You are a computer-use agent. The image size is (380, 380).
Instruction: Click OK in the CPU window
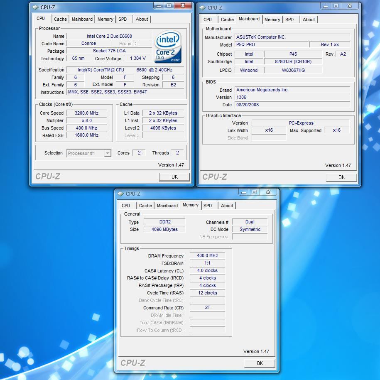click(x=174, y=177)
